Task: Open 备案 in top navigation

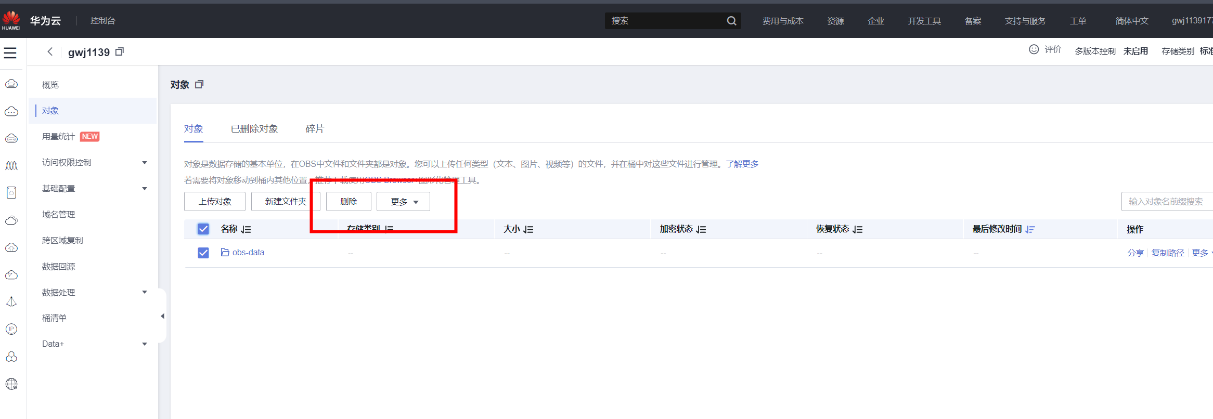Action: (973, 21)
